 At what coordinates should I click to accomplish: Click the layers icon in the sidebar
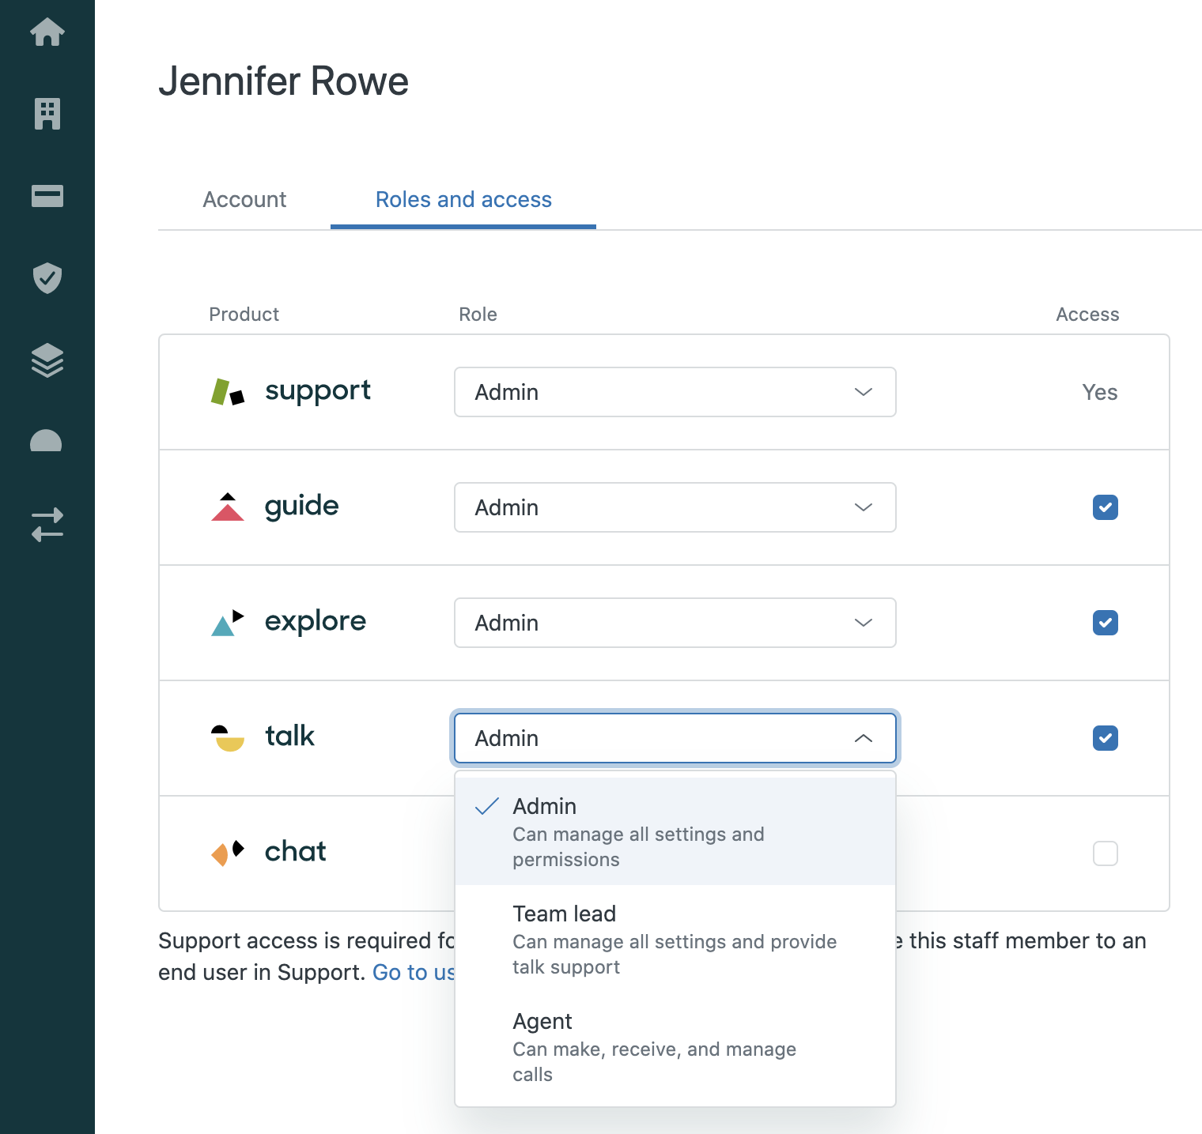tap(47, 361)
